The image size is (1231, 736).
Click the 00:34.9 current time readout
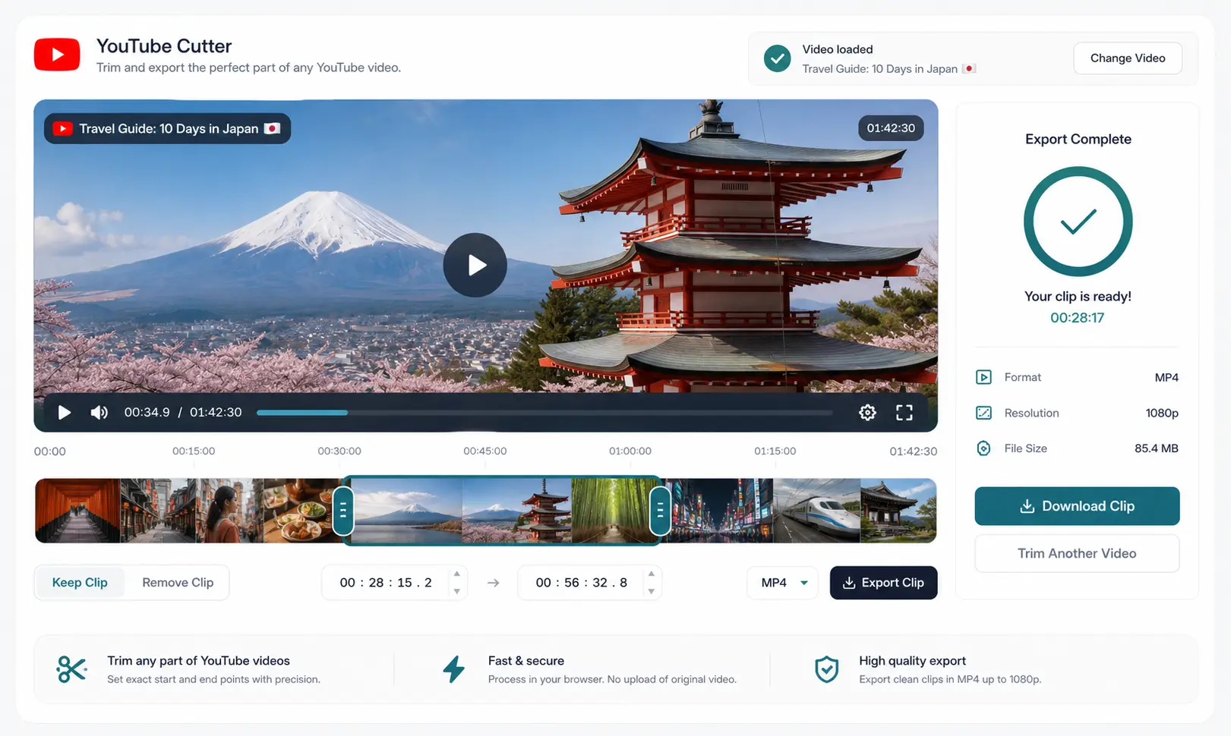click(x=147, y=412)
